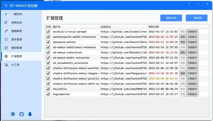Click 切换版本 for sd-webui-controlnet
Image resolution: width=213 pixels, height=121 pixels.
[x=192, y=52]
